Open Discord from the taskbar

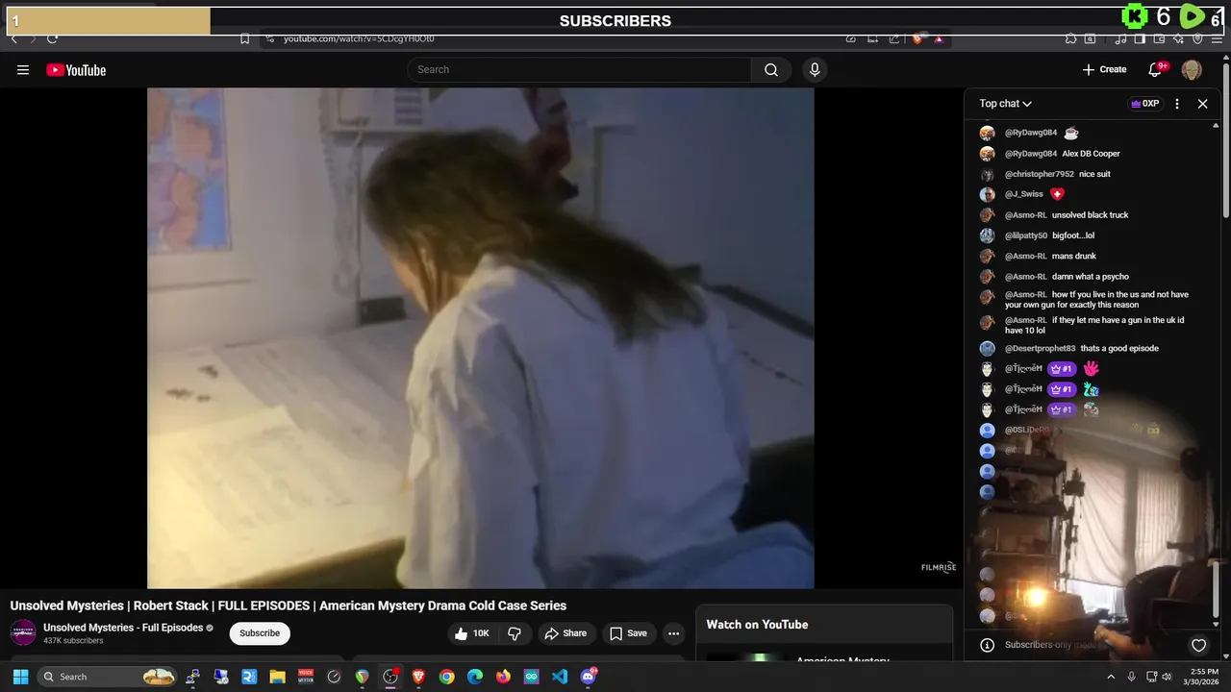[x=589, y=677]
